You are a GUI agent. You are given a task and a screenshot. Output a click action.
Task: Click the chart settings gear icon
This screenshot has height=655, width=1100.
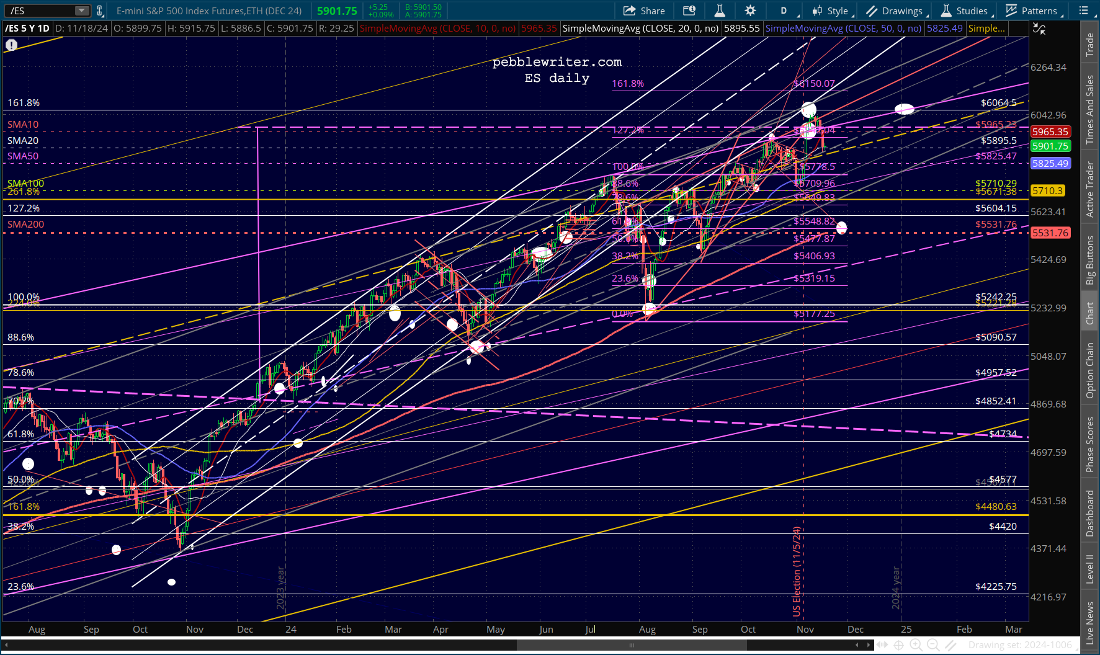tap(750, 11)
